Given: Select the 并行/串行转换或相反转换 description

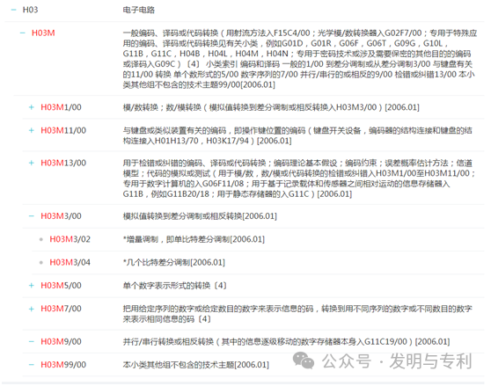Looking at the screenshot, I should 286,341.
